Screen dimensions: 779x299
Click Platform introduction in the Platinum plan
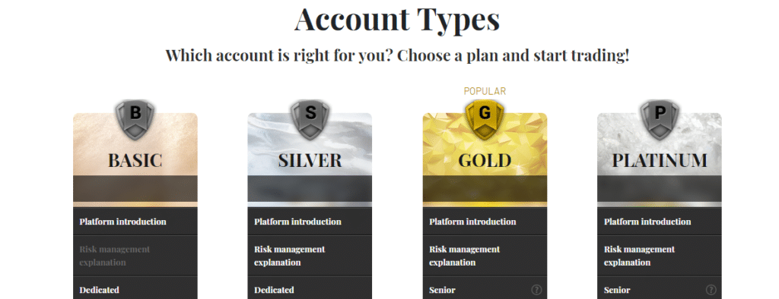(647, 222)
